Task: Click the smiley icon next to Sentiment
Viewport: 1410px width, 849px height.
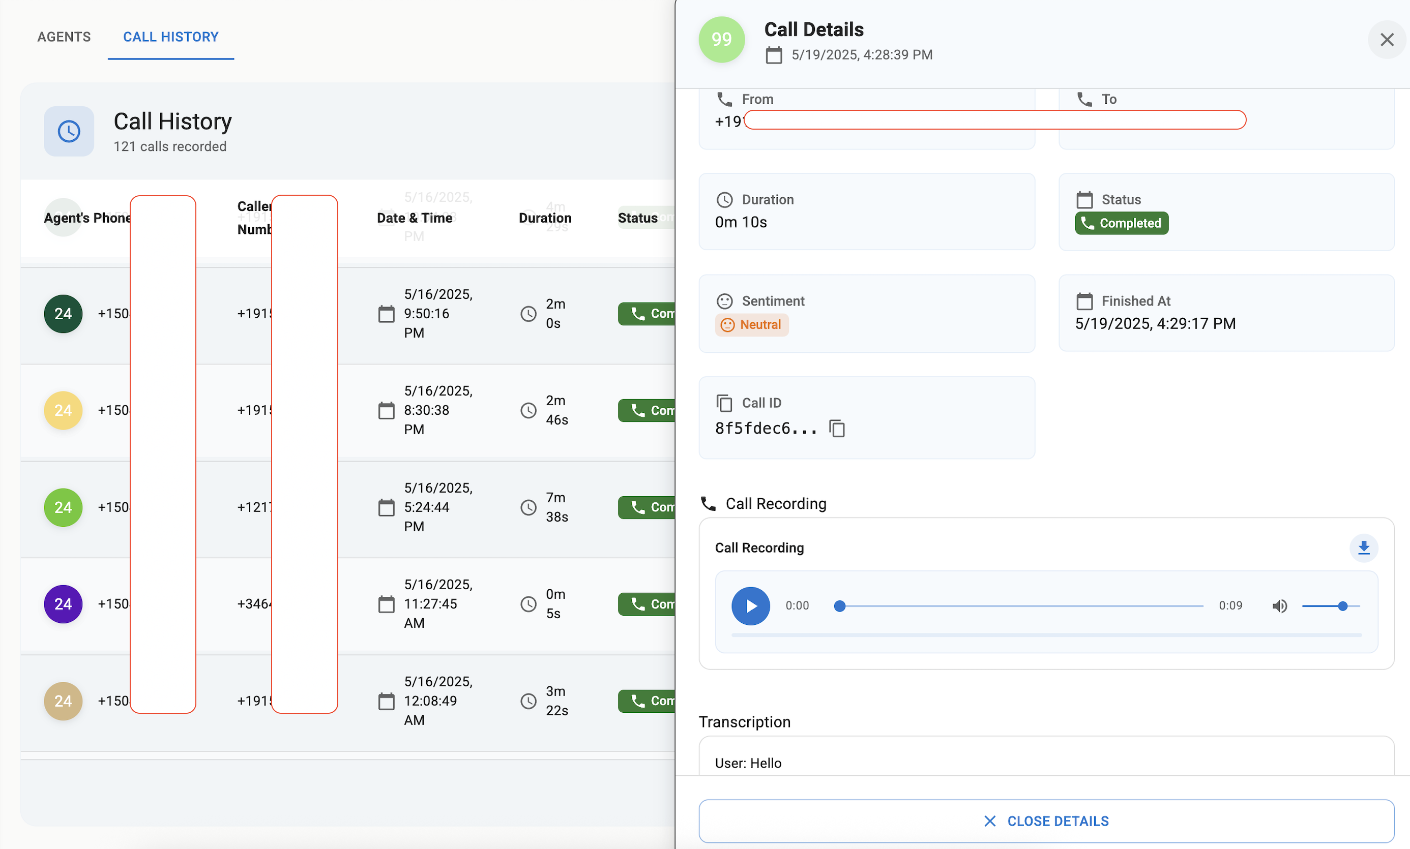Action: [724, 301]
